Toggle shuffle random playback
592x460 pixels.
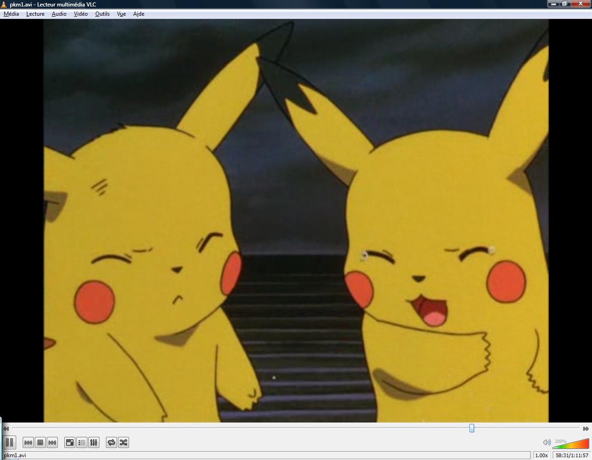point(123,442)
